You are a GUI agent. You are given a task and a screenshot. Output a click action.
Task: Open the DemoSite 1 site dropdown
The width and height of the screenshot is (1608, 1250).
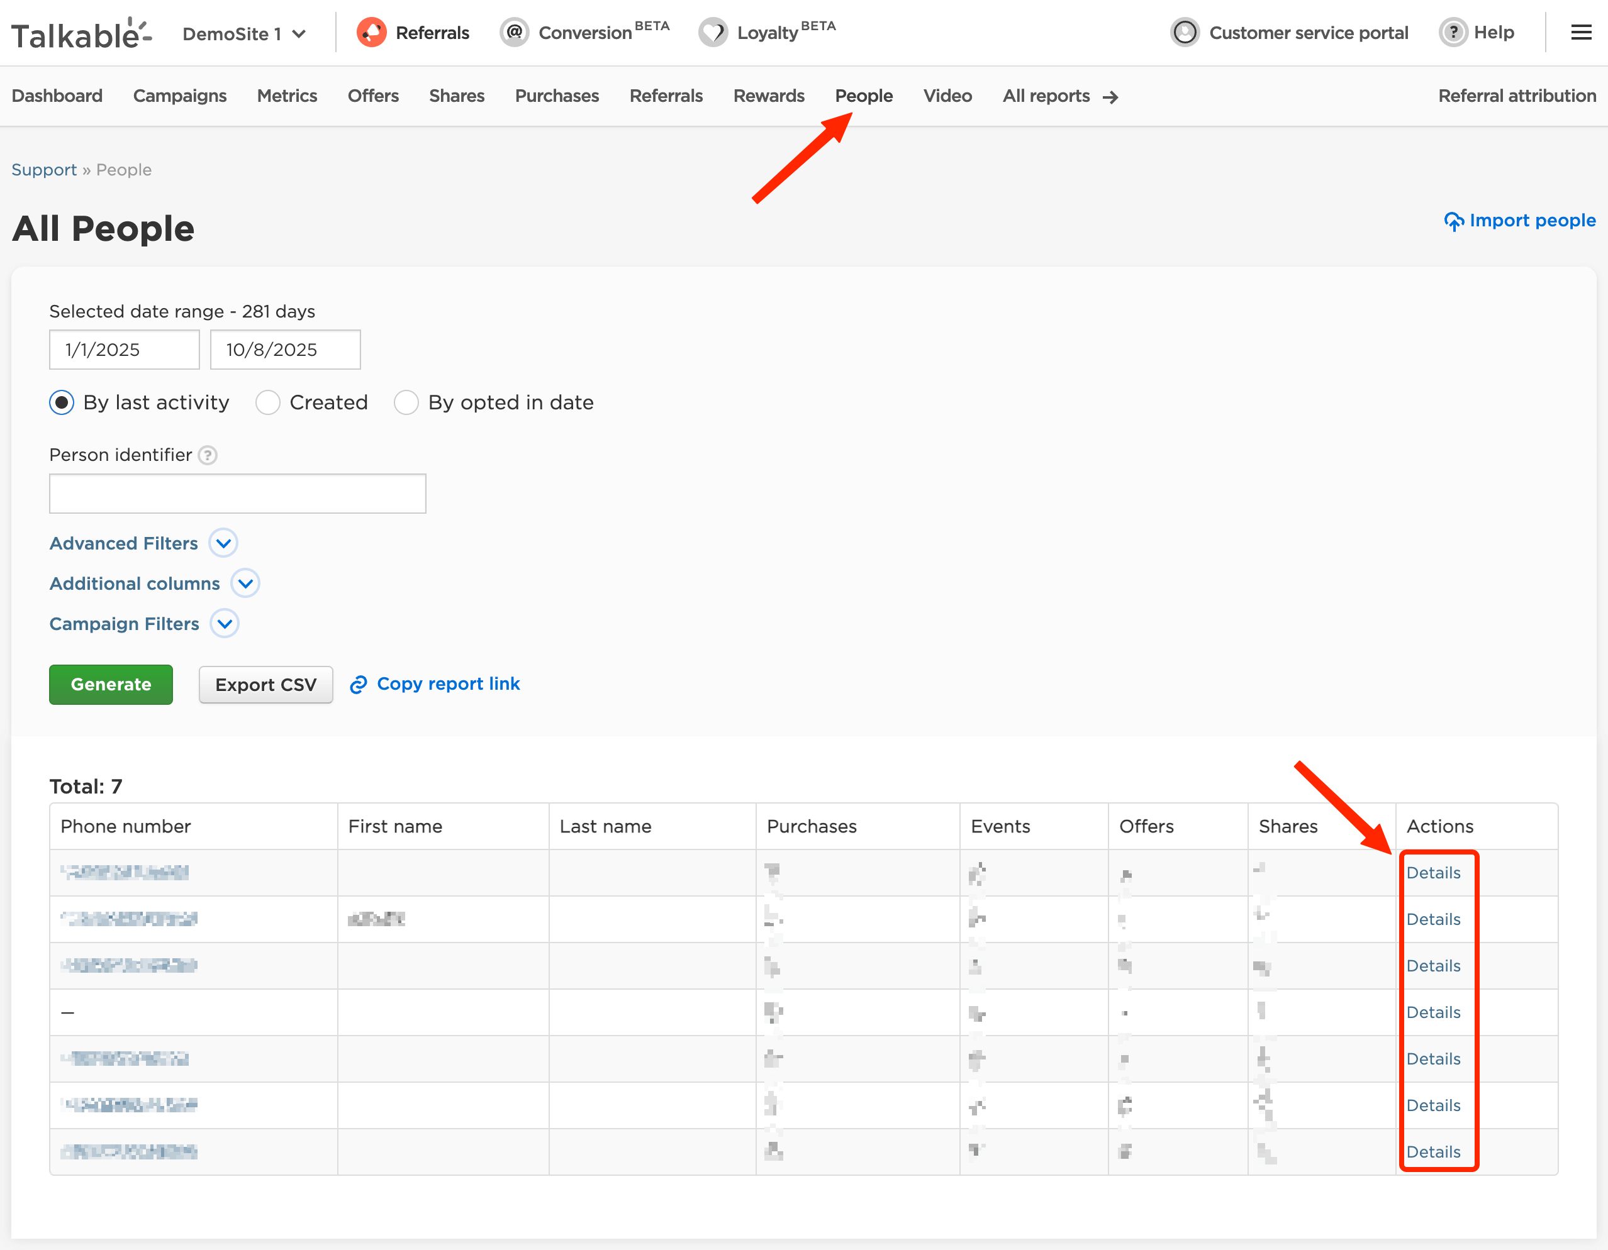[243, 34]
